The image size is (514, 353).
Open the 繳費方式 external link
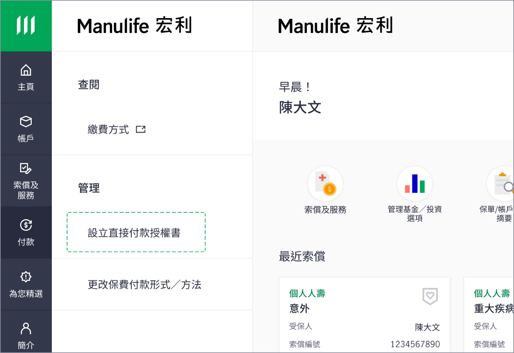[x=116, y=129]
